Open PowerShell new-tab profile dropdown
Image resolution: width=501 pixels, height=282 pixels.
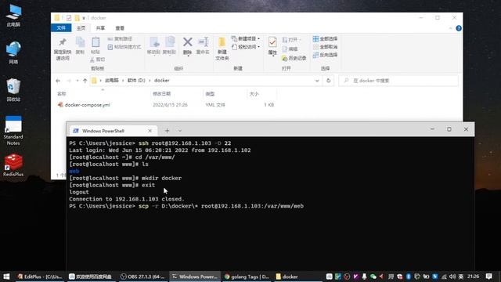pyautogui.click(x=180, y=131)
